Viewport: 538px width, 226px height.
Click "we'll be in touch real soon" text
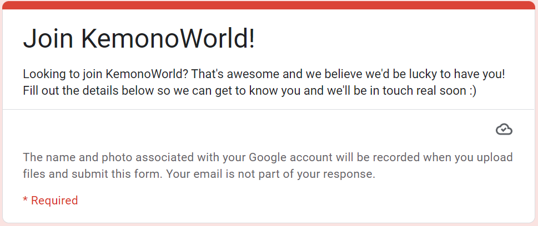point(396,91)
